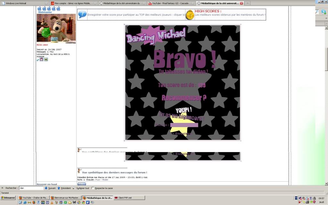Open the Mon compte mobile lines tab
328x205 pixels.
[74, 3]
